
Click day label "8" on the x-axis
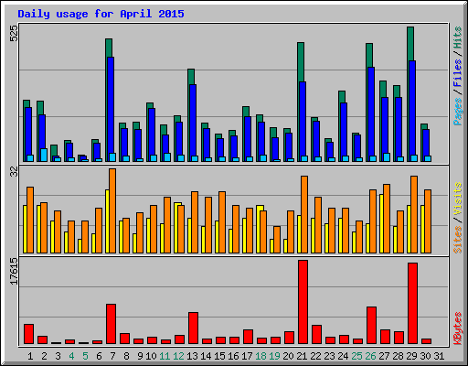point(126,356)
